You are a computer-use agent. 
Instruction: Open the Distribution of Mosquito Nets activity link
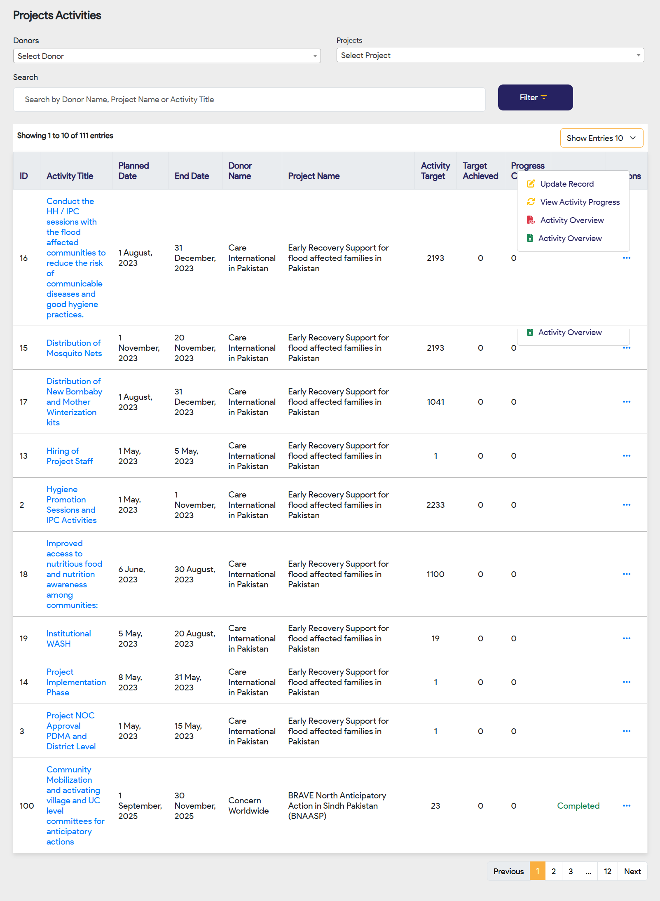(74, 348)
